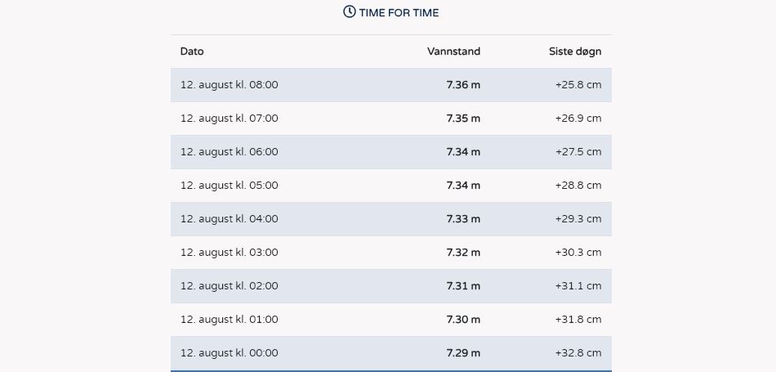The width and height of the screenshot is (776, 372).
Task: Select the 12. august kl. 01:00 date
Action: click(230, 320)
